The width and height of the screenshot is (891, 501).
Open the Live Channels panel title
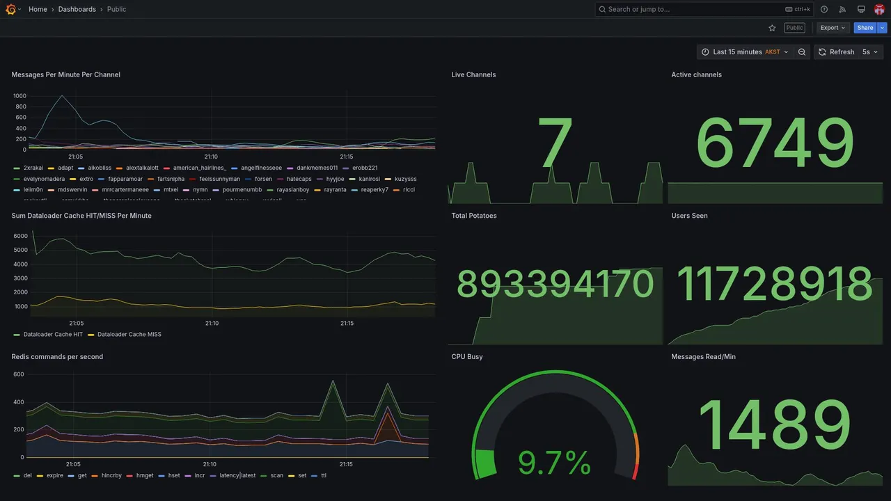tap(473, 74)
